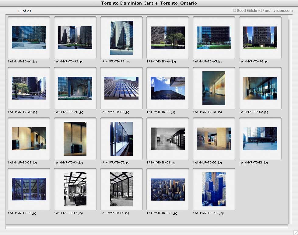Open thumbnail 1A1-MVR-TD-E1.jpg
298x235 pixels.
click(x=260, y=139)
